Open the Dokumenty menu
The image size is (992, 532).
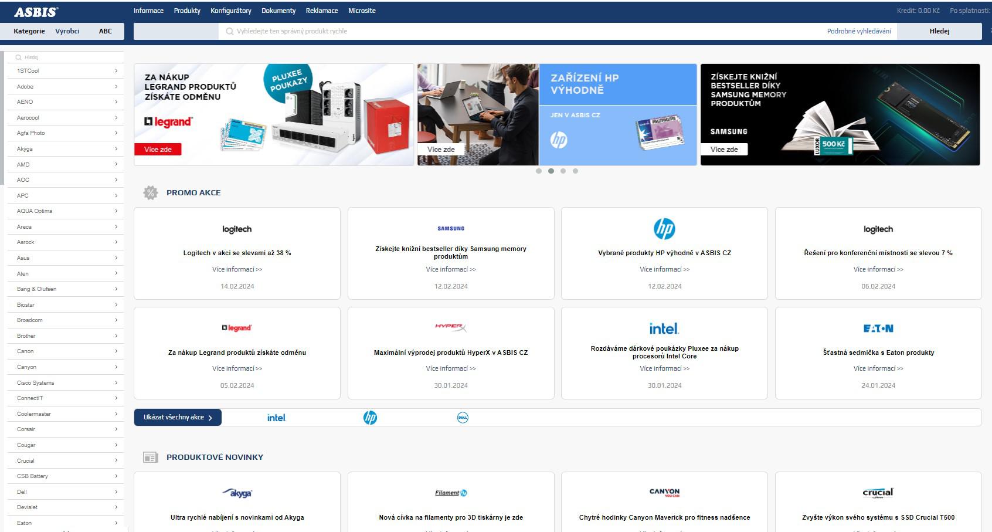coord(278,11)
